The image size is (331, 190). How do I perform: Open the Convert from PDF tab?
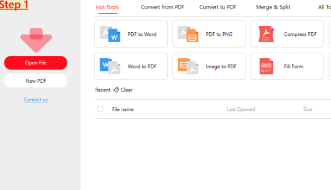[x=162, y=7]
